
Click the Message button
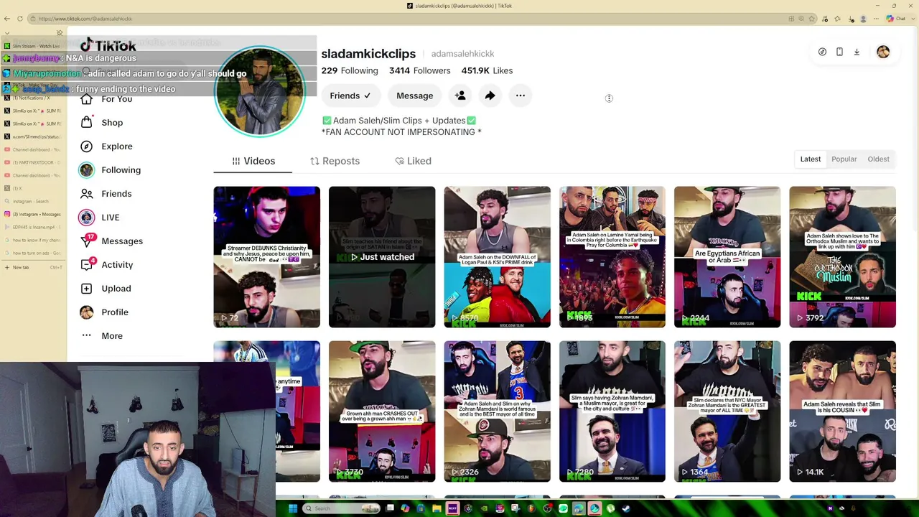click(415, 96)
